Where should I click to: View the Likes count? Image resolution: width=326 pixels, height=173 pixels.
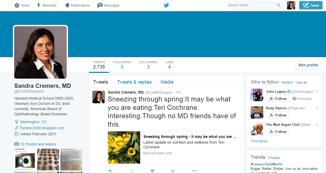[169, 65]
